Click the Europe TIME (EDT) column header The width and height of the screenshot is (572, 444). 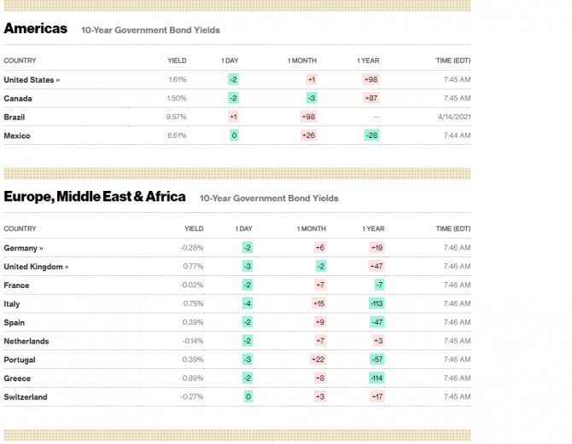tap(452, 228)
